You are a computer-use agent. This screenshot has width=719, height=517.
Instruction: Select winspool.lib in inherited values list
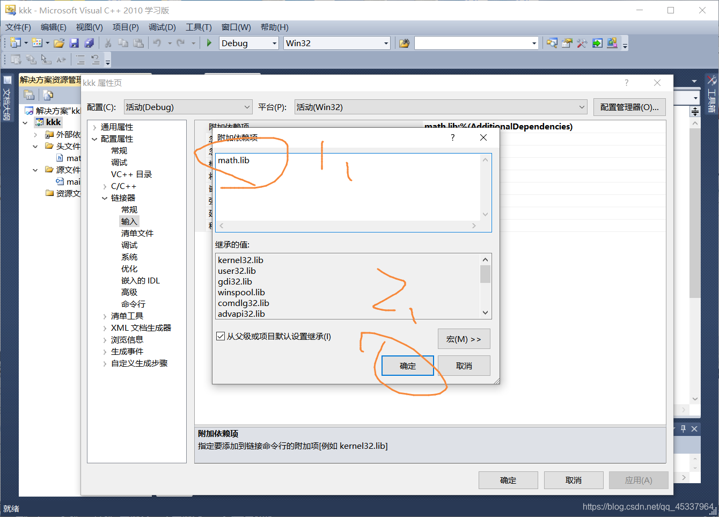[x=241, y=292]
